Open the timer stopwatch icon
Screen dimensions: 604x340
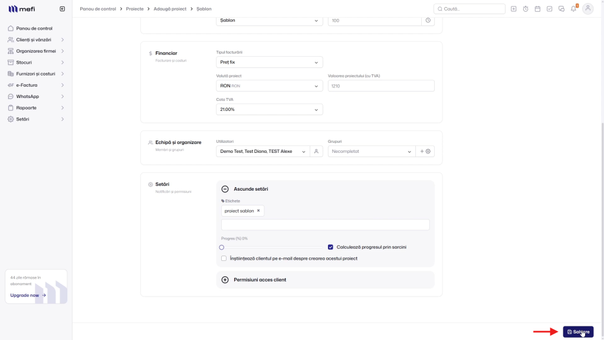(526, 9)
